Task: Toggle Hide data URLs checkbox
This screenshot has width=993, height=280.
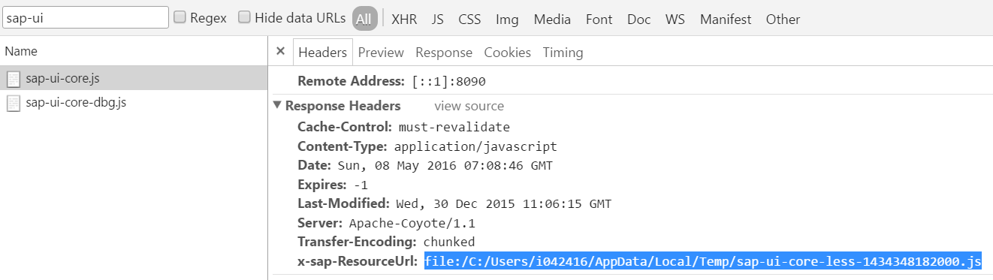Action: [x=244, y=17]
